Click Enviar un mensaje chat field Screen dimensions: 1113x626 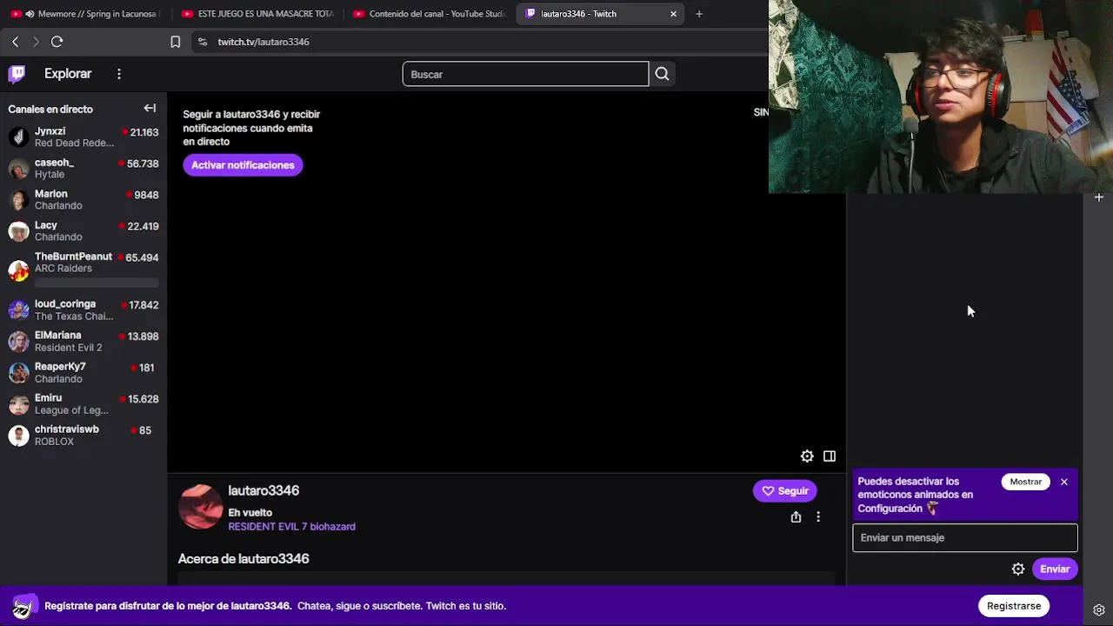965,538
